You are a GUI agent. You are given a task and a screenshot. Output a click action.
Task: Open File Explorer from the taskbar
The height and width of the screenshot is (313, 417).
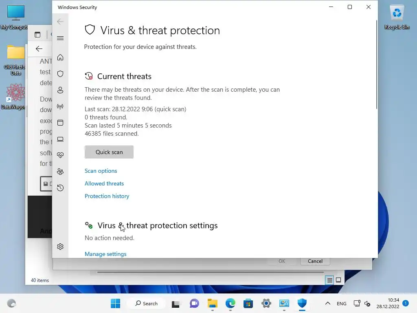click(213, 303)
